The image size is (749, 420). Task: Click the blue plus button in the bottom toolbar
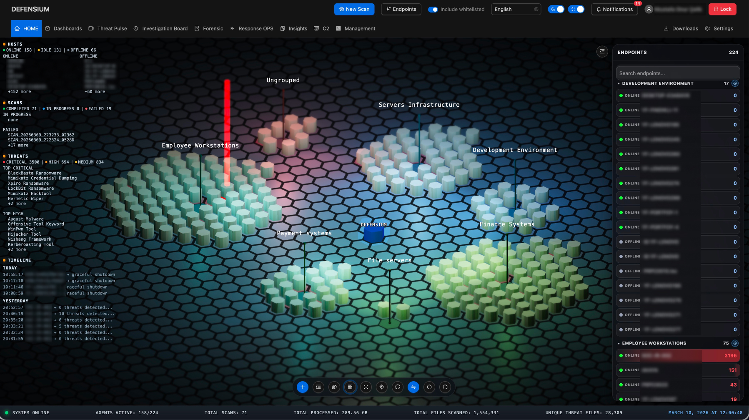coord(303,387)
